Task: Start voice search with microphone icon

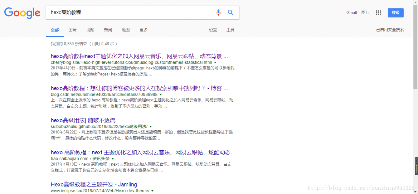Action: click(218, 12)
